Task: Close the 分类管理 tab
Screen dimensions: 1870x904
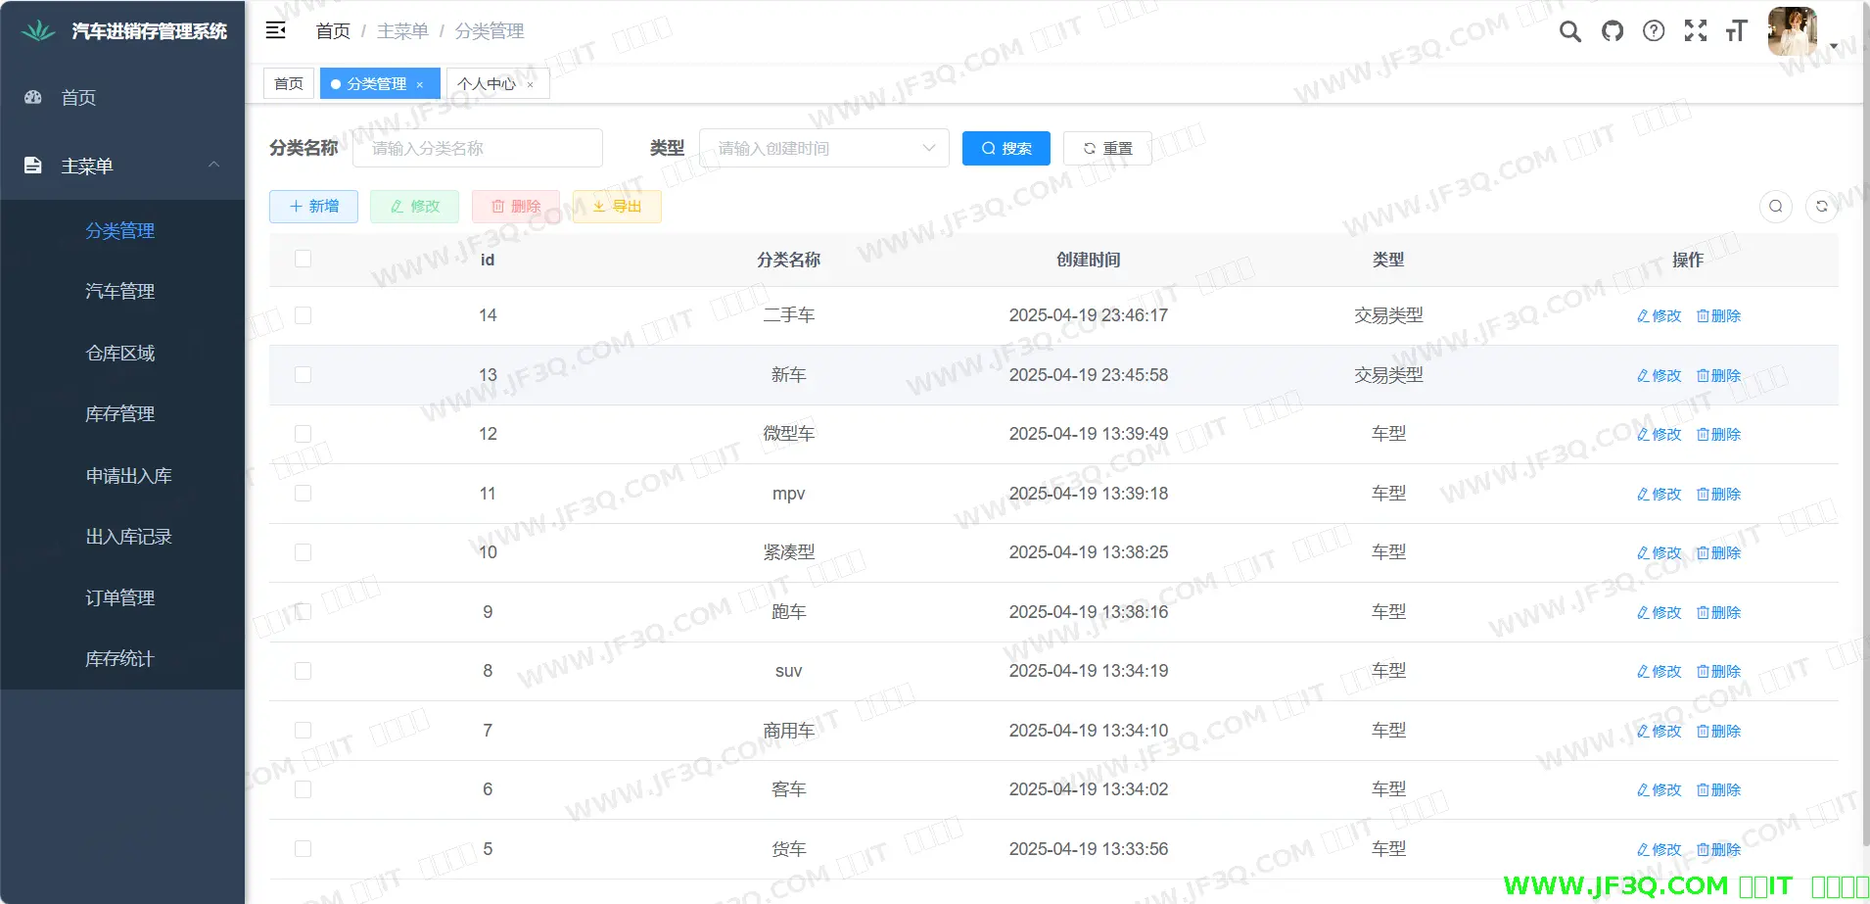Action: point(420,85)
